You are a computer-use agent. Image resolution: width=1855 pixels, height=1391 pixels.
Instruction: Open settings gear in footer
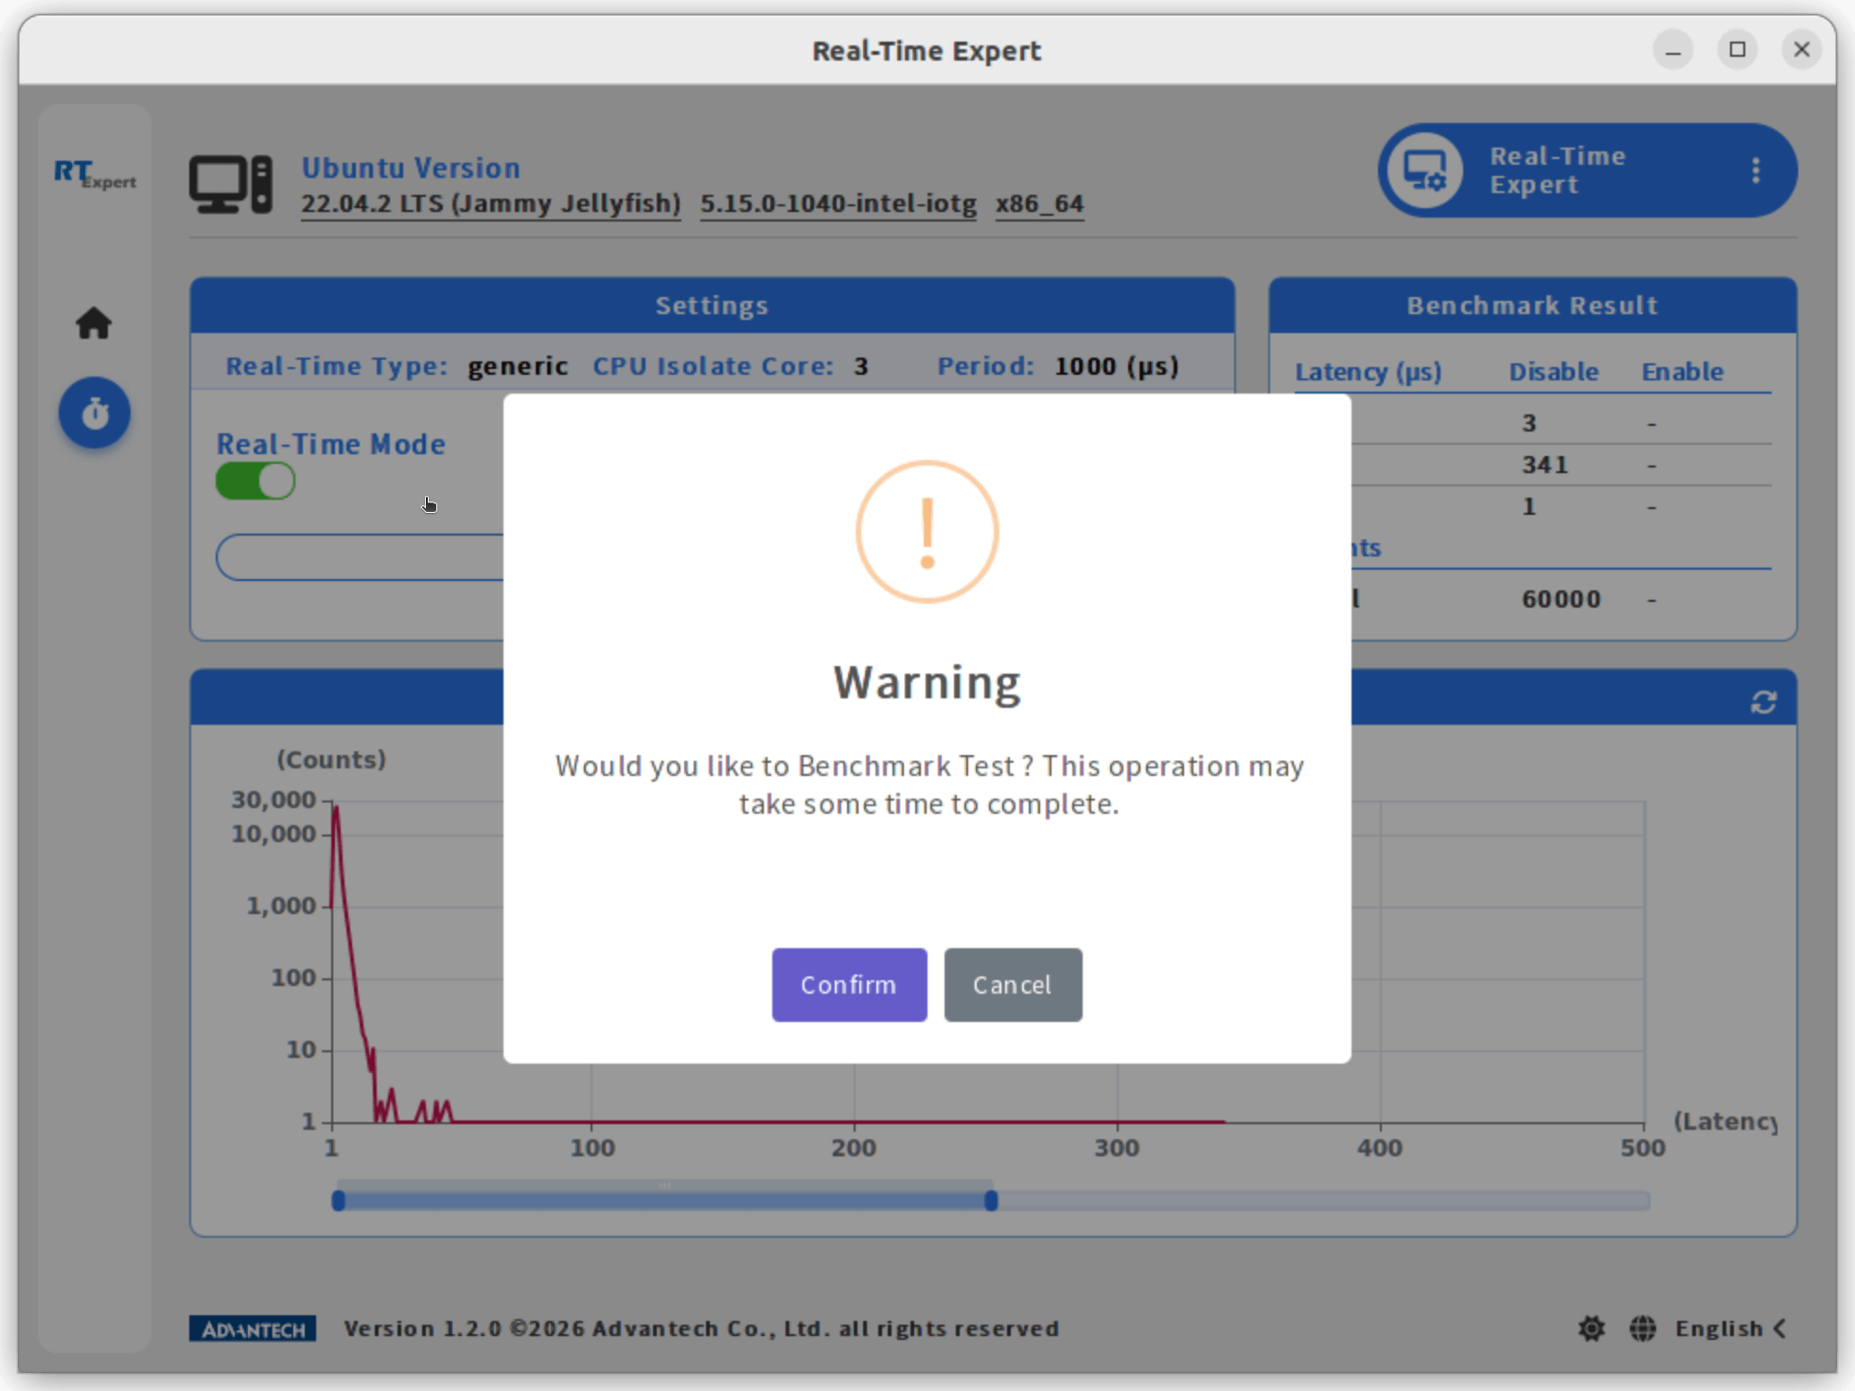coord(1592,1329)
